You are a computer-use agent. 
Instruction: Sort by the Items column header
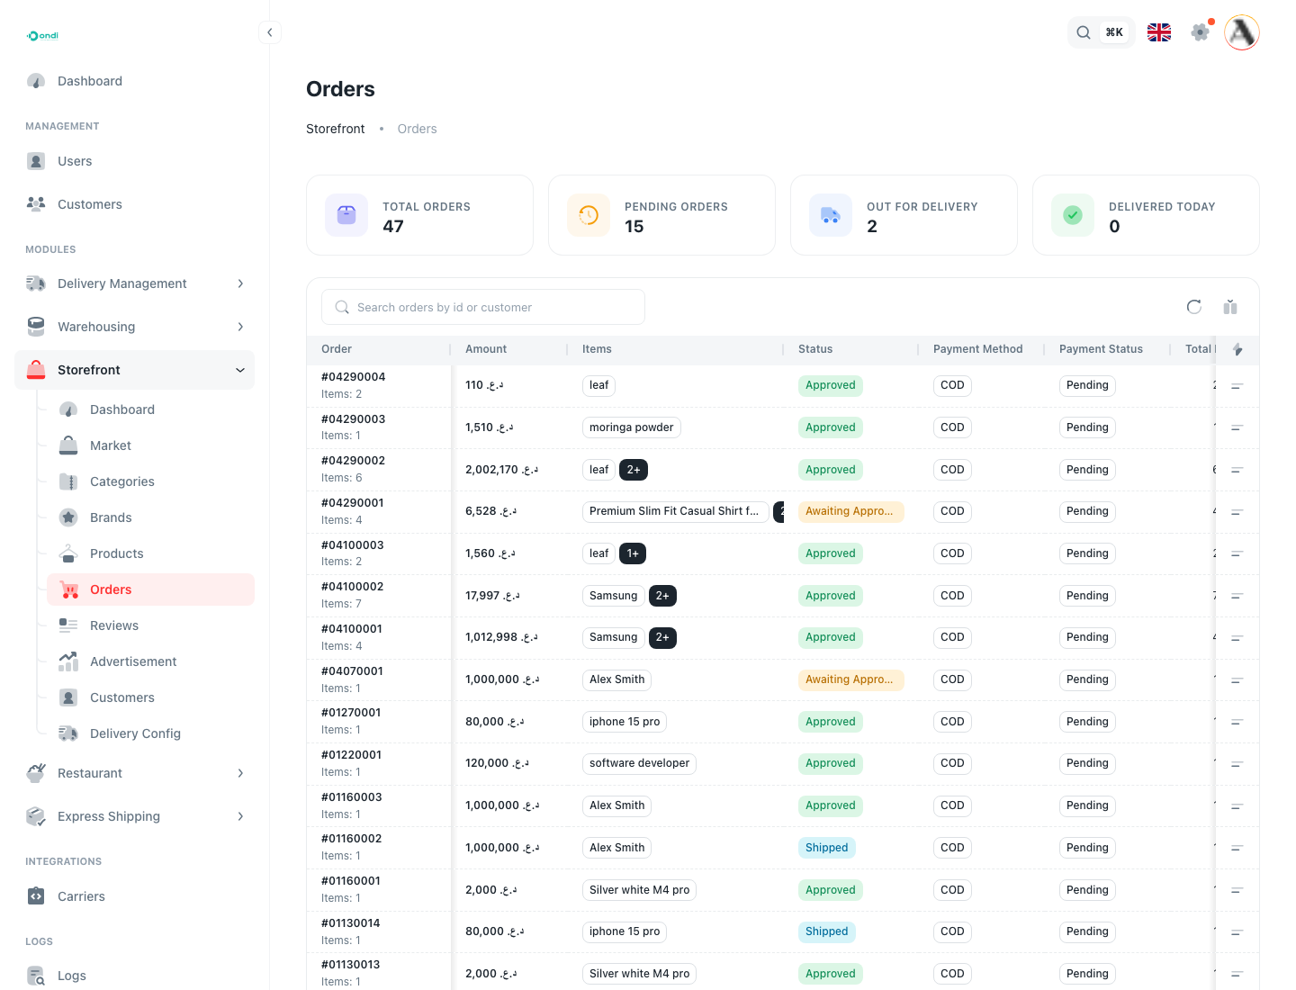pos(597,349)
